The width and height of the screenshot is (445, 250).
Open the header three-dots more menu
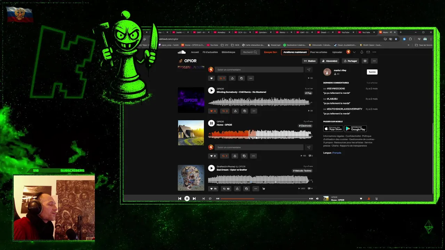click(x=374, y=52)
